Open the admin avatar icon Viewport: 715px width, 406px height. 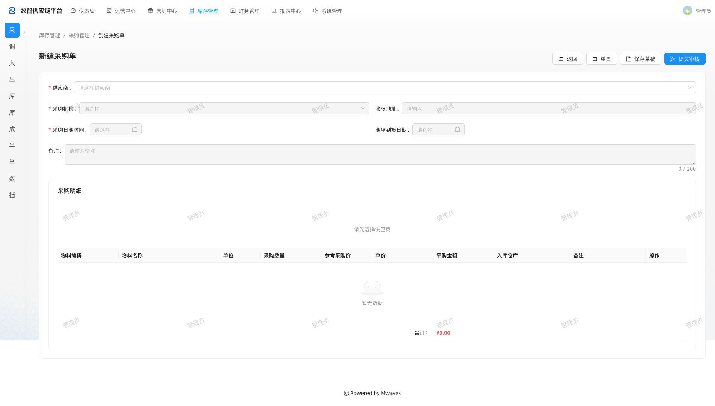[687, 11]
